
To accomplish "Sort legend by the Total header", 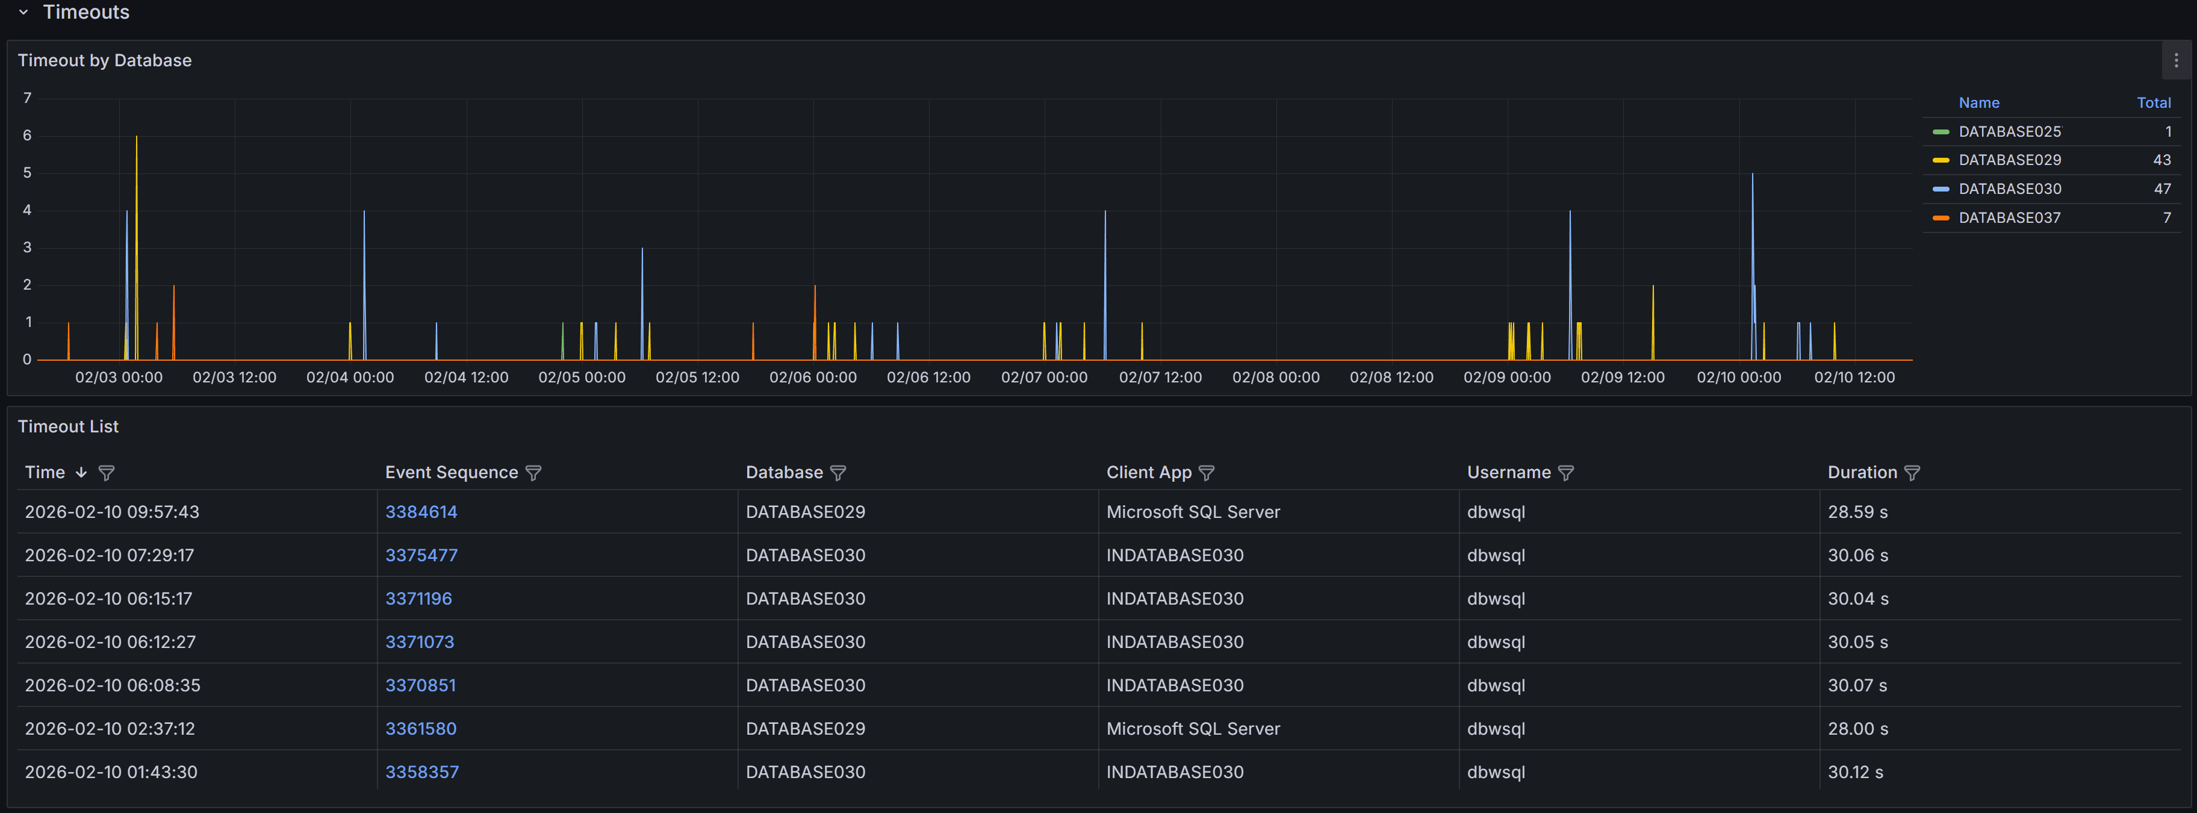I will pyautogui.click(x=2154, y=102).
